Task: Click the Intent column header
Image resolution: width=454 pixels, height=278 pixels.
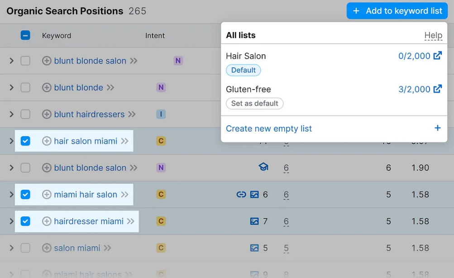Action: 155,36
